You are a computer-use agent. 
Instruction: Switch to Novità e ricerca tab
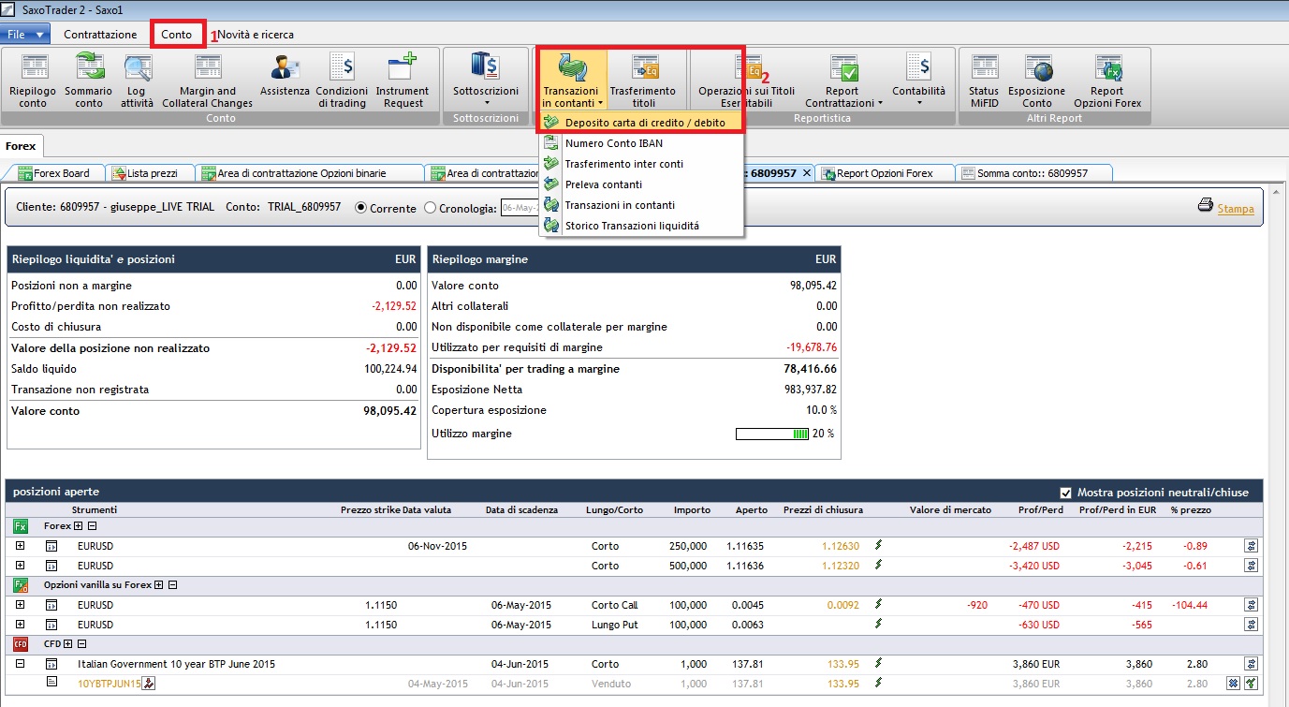click(x=256, y=35)
